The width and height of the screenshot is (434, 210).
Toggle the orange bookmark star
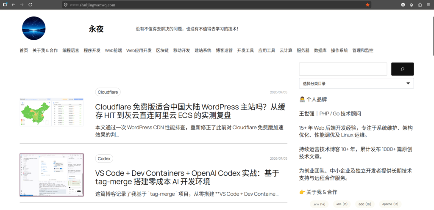pos(367,5)
